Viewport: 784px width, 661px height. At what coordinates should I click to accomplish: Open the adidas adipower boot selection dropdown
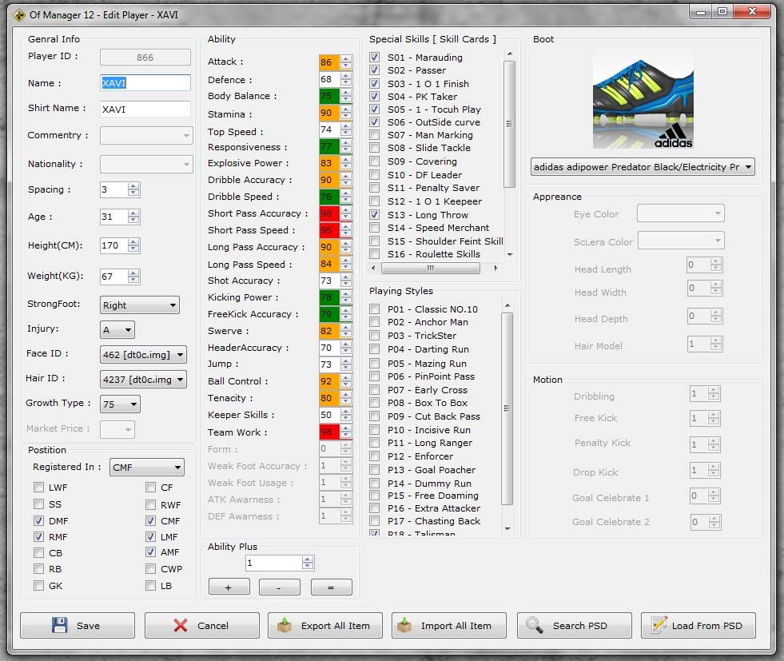pos(643,167)
